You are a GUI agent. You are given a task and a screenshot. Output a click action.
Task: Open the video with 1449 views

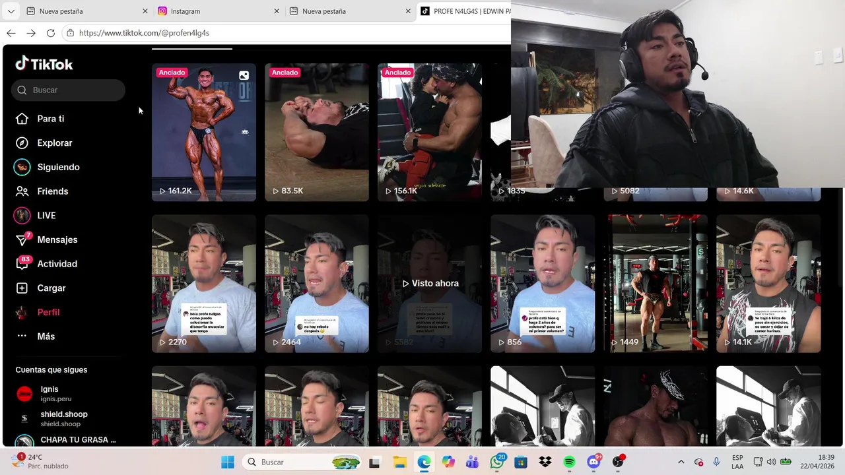coord(656,284)
